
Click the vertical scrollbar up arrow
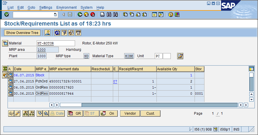(x=251, y=94)
